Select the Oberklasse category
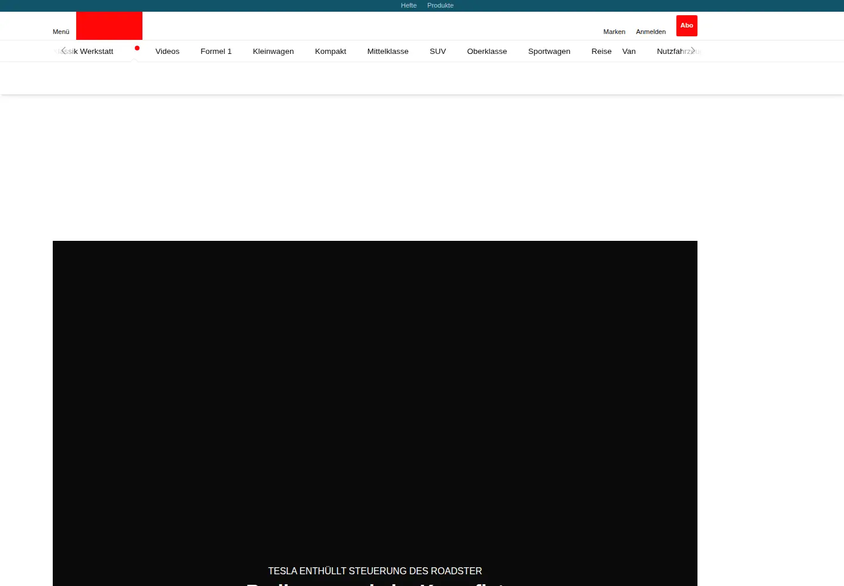Image resolution: width=844 pixels, height=586 pixels. click(487, 52)
